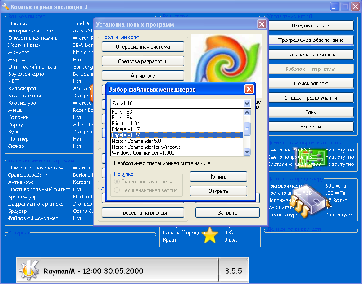Select the highlighted Frigate v1.27 entry

pos(177,135)
